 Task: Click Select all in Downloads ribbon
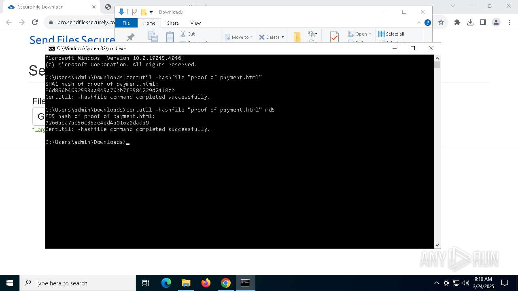391,34
